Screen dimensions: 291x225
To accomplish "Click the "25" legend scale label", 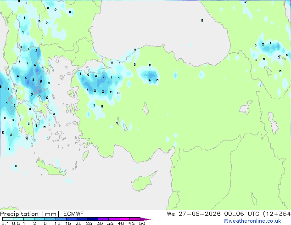I will coord(89,223).
